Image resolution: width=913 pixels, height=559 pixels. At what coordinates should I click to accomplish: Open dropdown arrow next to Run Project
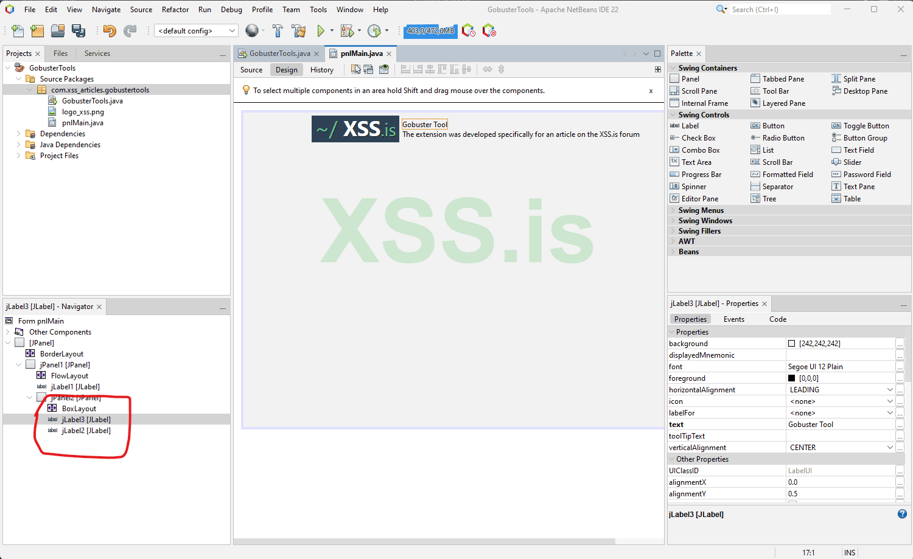(332, 31)
